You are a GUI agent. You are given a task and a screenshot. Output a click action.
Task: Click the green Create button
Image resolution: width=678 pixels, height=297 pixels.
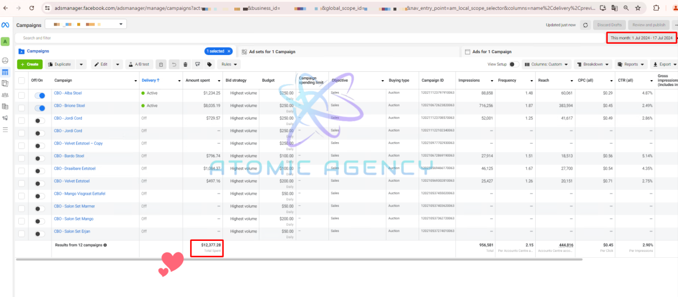point(30,64)
